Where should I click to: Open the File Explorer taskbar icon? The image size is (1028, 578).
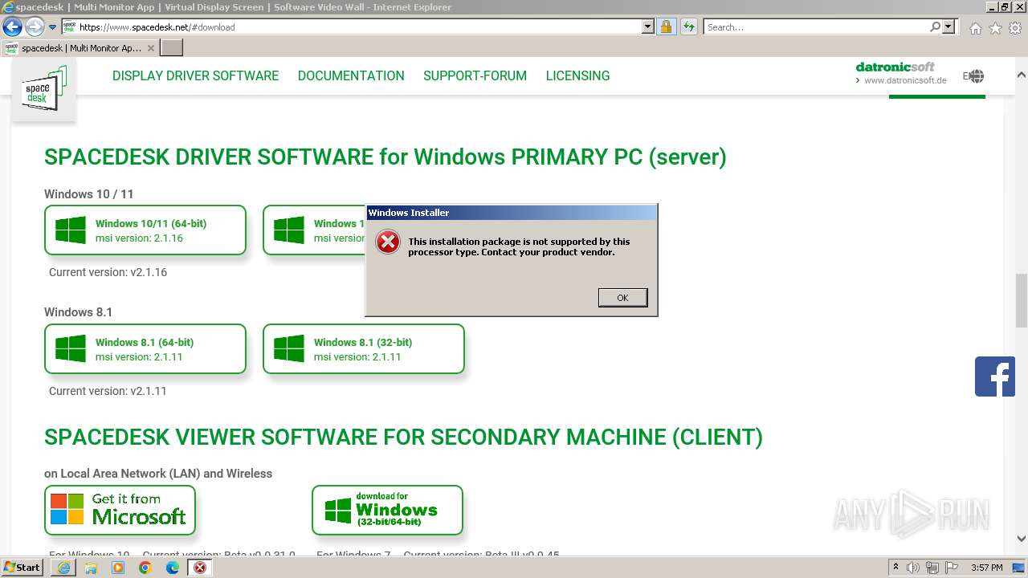(x=91, y=568)
